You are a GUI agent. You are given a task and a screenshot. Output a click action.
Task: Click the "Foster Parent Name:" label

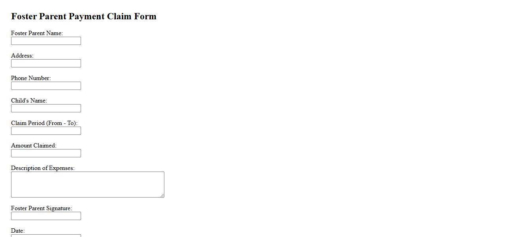click(x=37, y=33)
